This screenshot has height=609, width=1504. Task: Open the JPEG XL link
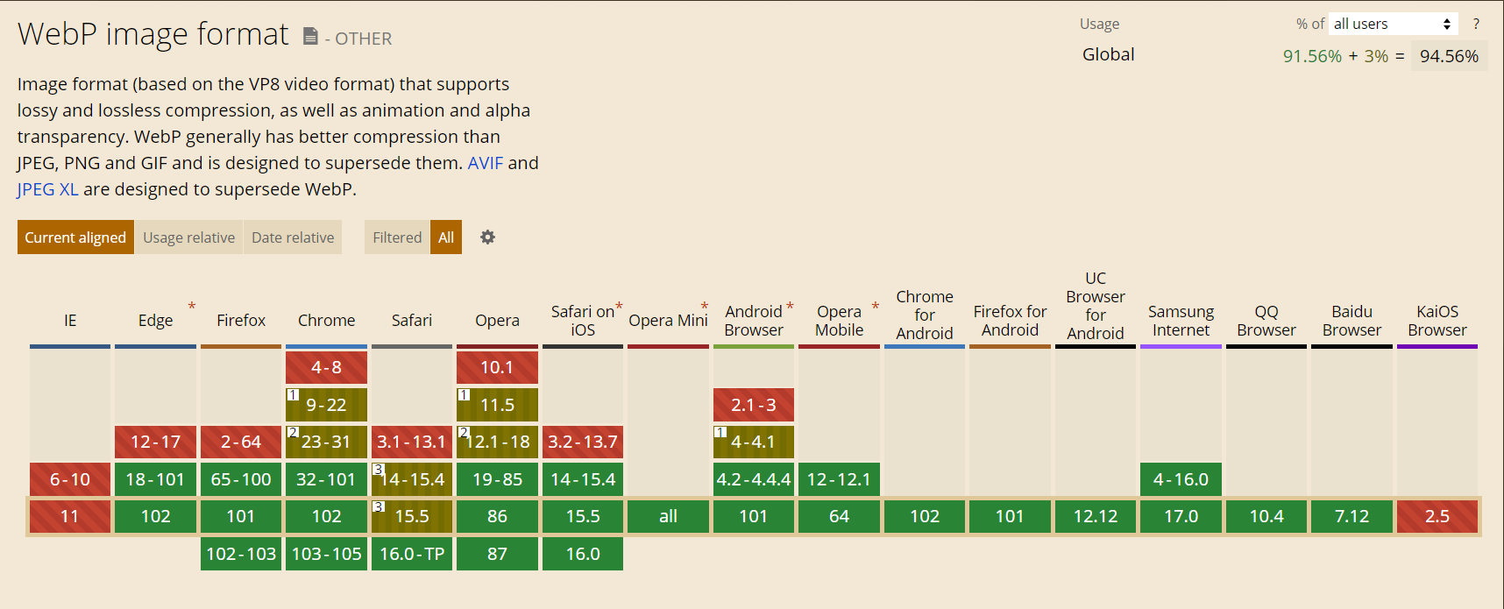(x=47, y=189)
